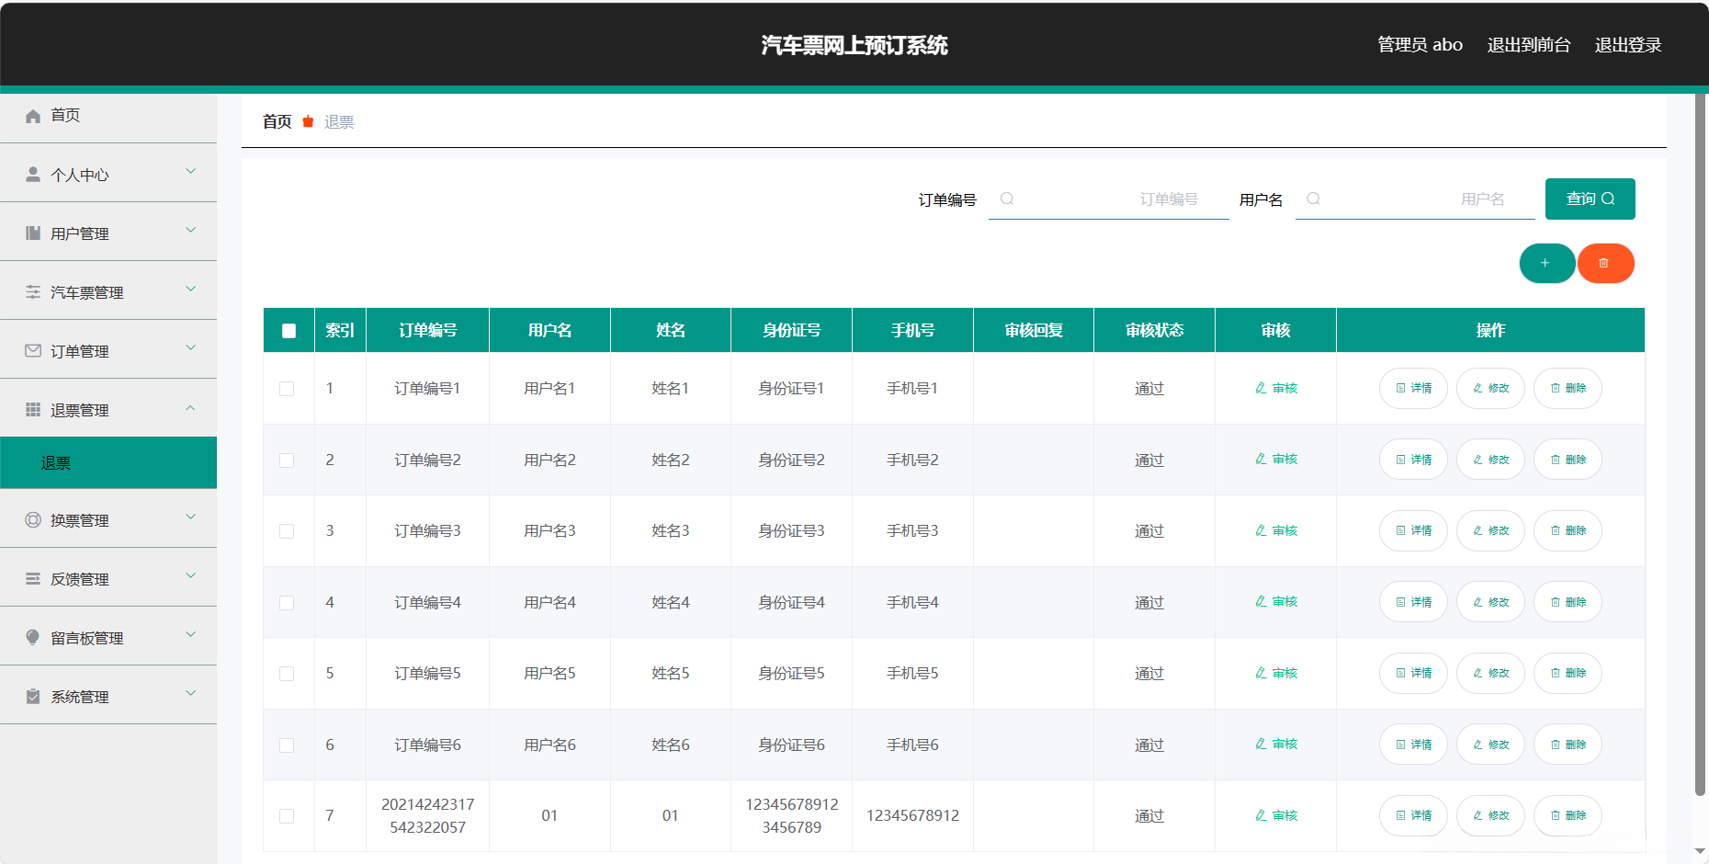1709x864 pixels.
Task: Click the 用户名 search input field
Action: tap(1415, 199)
